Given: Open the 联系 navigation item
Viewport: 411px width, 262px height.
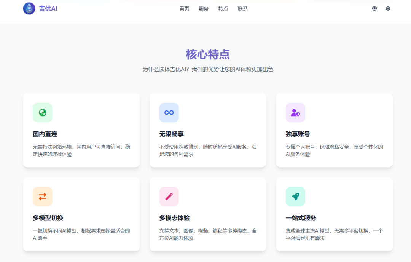Looking at the screenshot, I should 242,8.
